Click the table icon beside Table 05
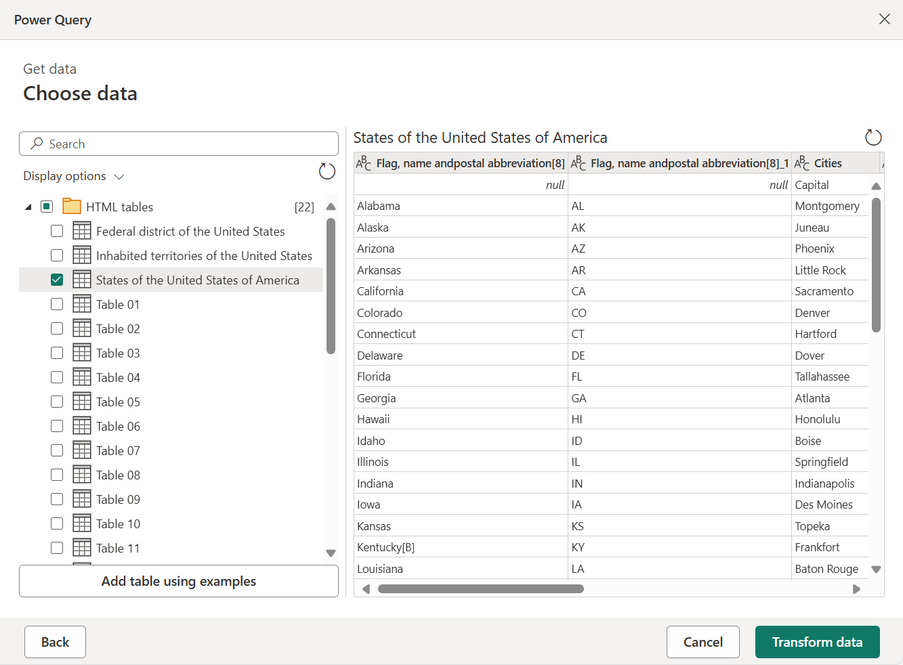 point(82,402)
